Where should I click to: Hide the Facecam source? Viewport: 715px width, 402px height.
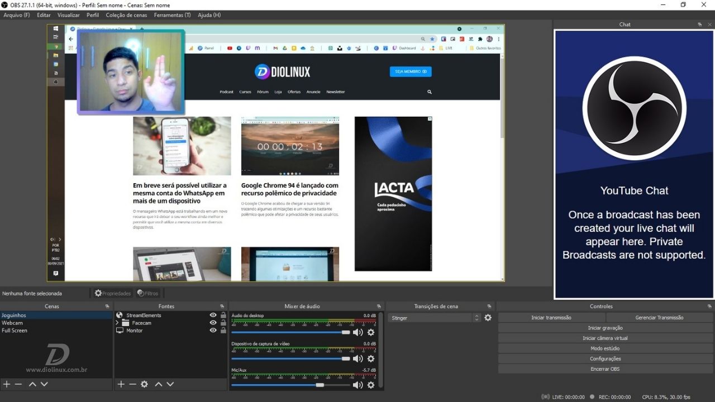(213, 323)
